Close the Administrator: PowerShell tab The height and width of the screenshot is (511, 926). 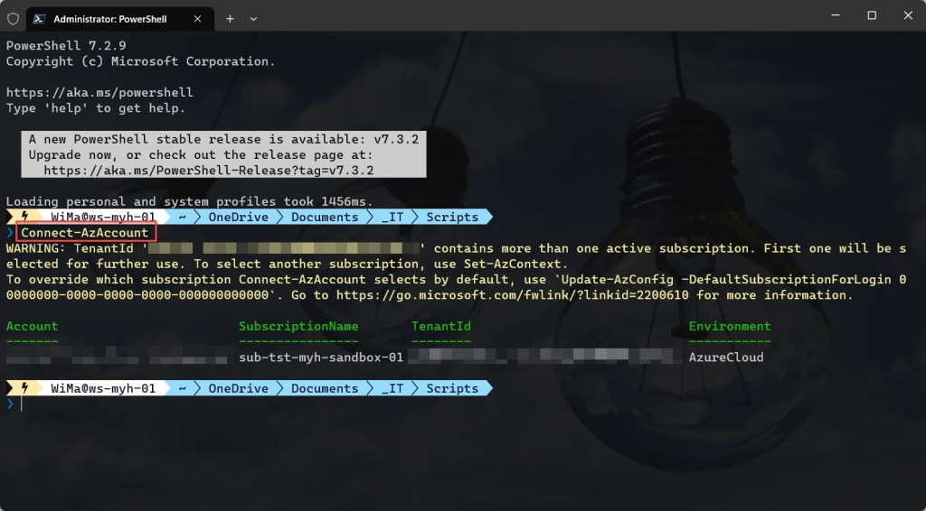point(199,18)
